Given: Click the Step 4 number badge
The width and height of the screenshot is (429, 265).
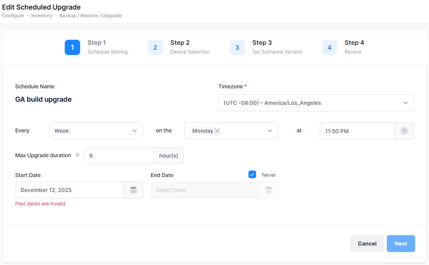Looking at the screenshot, I should tap(330, 47).
